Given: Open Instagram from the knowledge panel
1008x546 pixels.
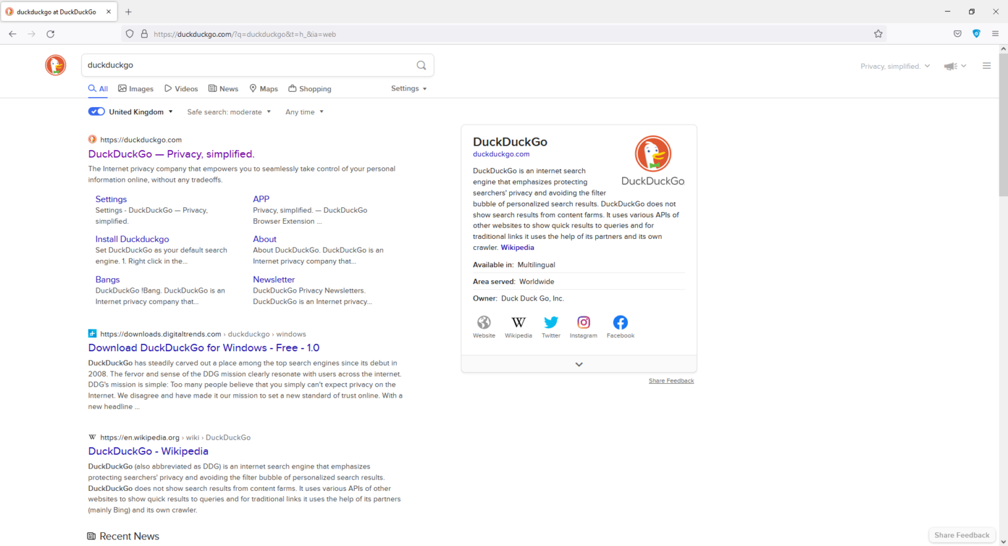Looking at the screenshot, I should pyautogui.click(x=583, y=322).
